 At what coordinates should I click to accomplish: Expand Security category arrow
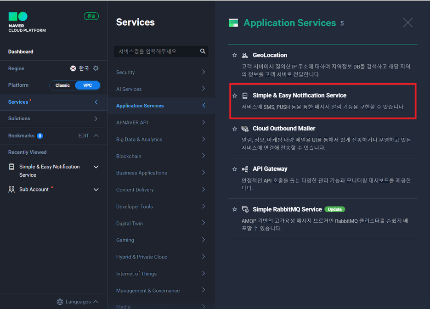pos(204,72)
